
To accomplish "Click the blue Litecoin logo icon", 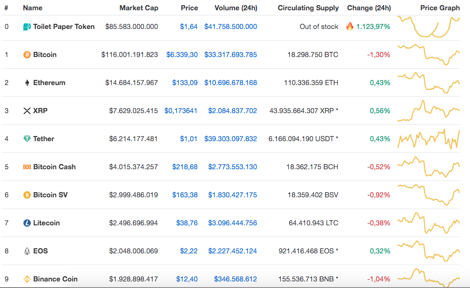I will (x=27, y=223).
